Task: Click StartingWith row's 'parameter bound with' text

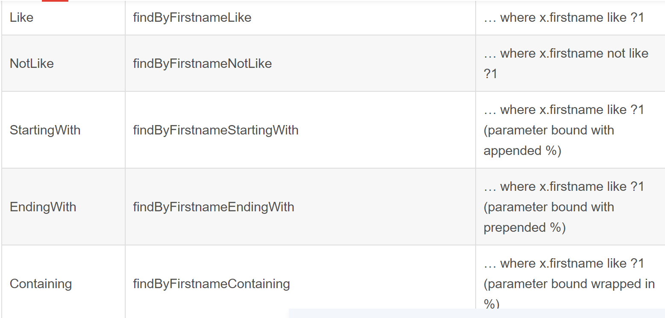Action: 549,130
